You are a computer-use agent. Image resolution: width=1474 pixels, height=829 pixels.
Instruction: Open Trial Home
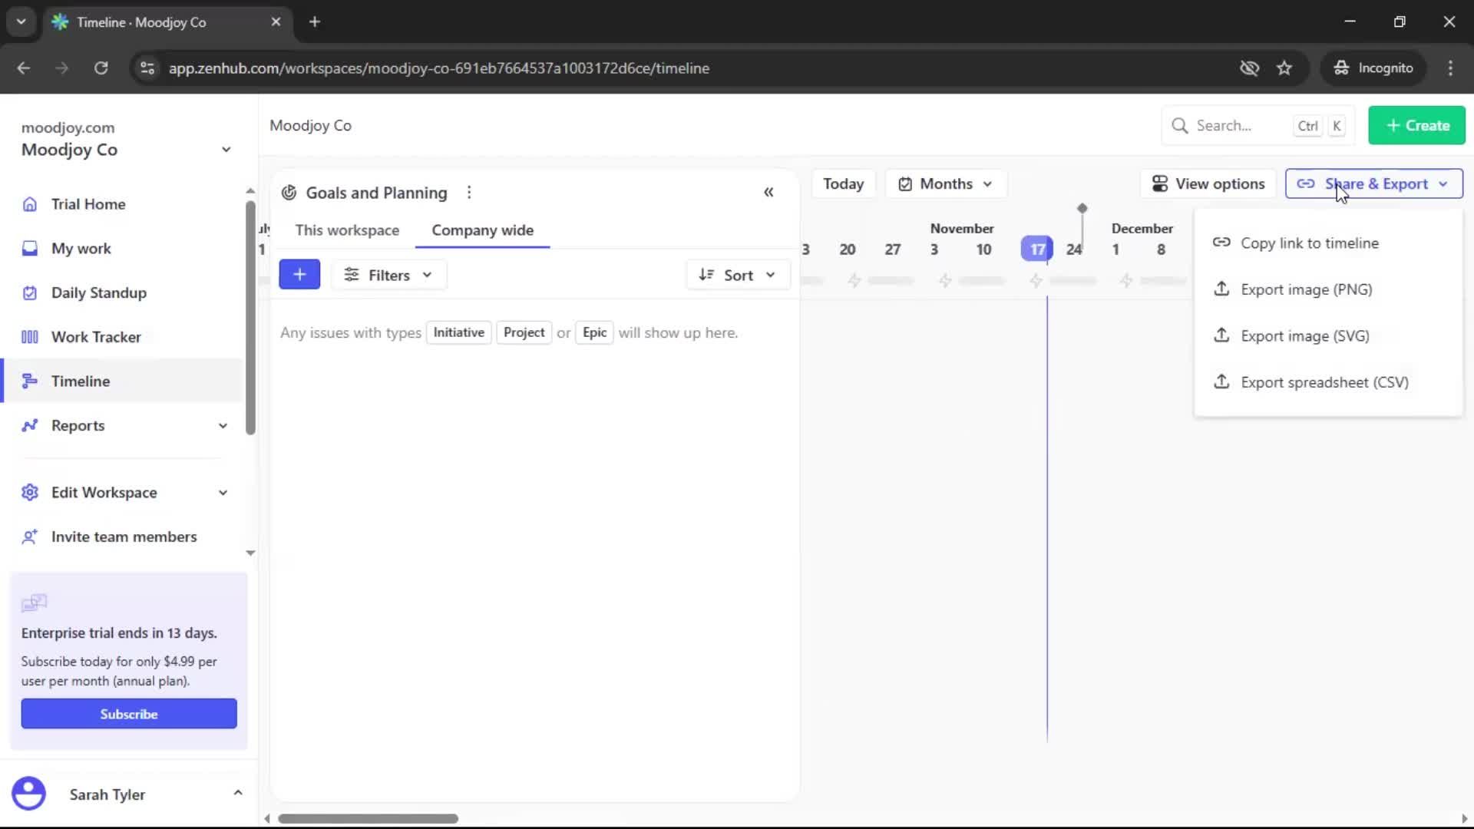pyautogui.click(x=88, y=204)
